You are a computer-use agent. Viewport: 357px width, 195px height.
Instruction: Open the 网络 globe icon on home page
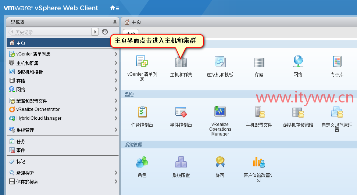298,61
